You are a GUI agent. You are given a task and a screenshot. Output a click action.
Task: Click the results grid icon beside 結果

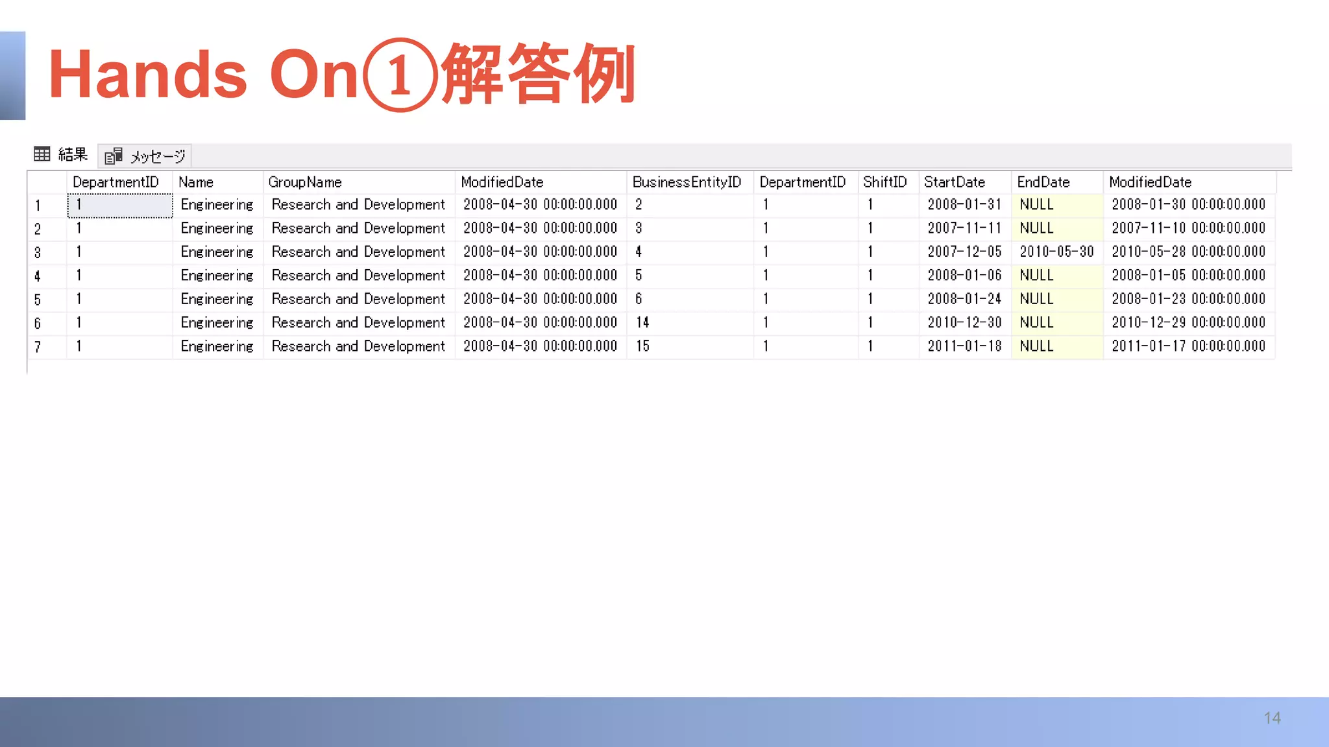[x=42, y=154]
